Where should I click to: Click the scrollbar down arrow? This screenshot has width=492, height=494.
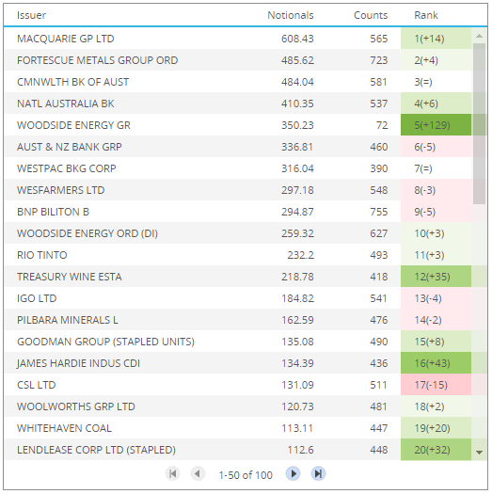[x=479, y=453]
